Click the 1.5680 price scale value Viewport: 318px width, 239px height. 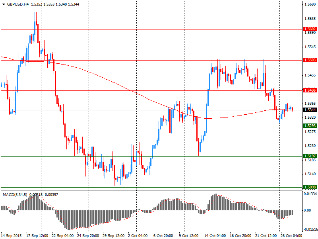click(310, 4)
